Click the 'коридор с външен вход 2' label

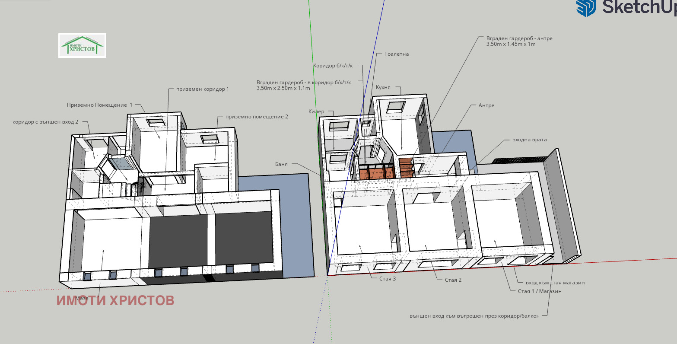tap(45, 122)
